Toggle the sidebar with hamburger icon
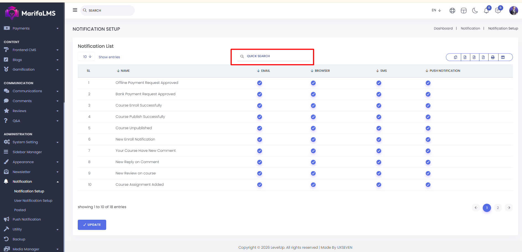522x252 pixels. click(75, 10)
